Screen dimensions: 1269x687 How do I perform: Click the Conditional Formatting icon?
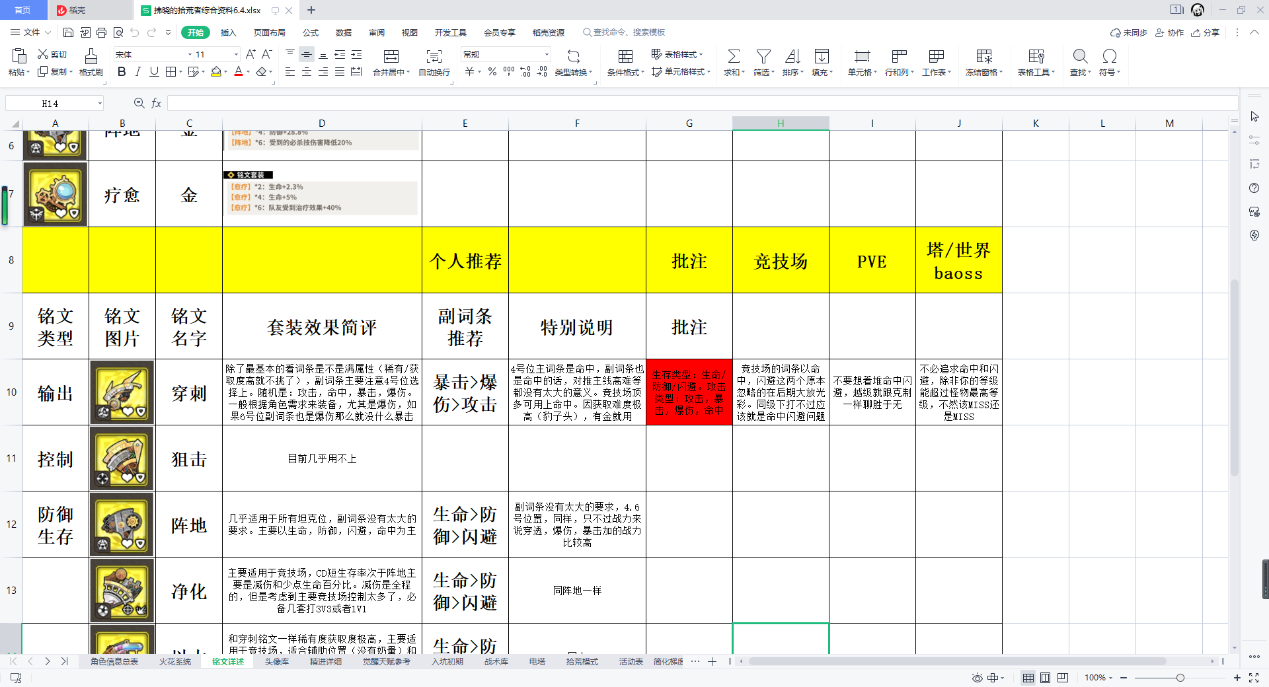tap(625, 56)
